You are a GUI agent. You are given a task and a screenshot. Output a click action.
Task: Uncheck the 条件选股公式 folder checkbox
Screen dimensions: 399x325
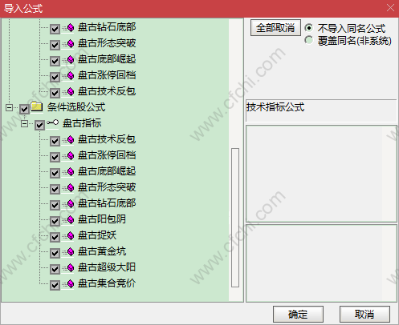point(24,109)
